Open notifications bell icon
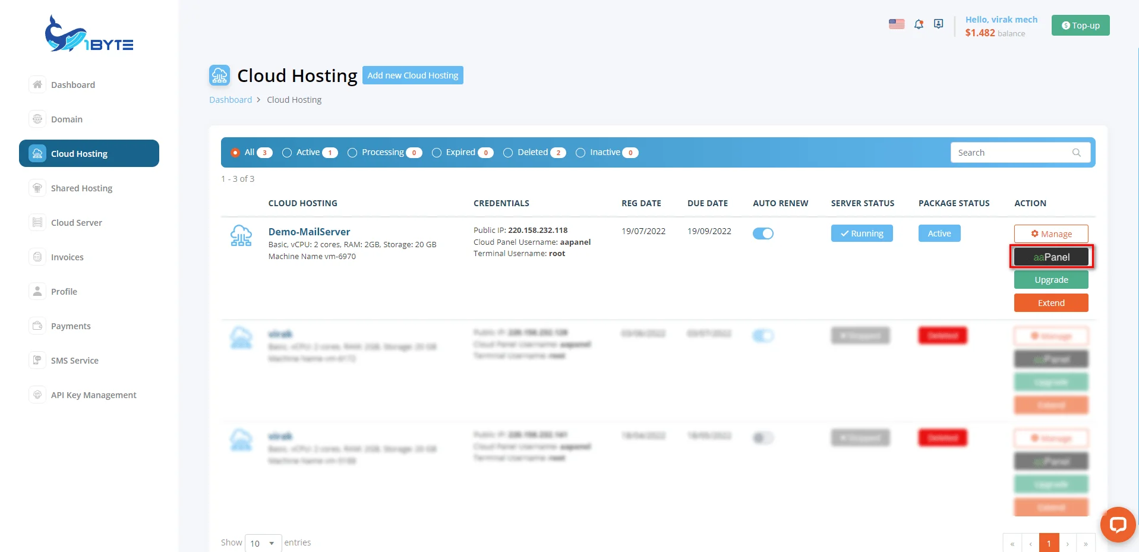 coord(919,24)
